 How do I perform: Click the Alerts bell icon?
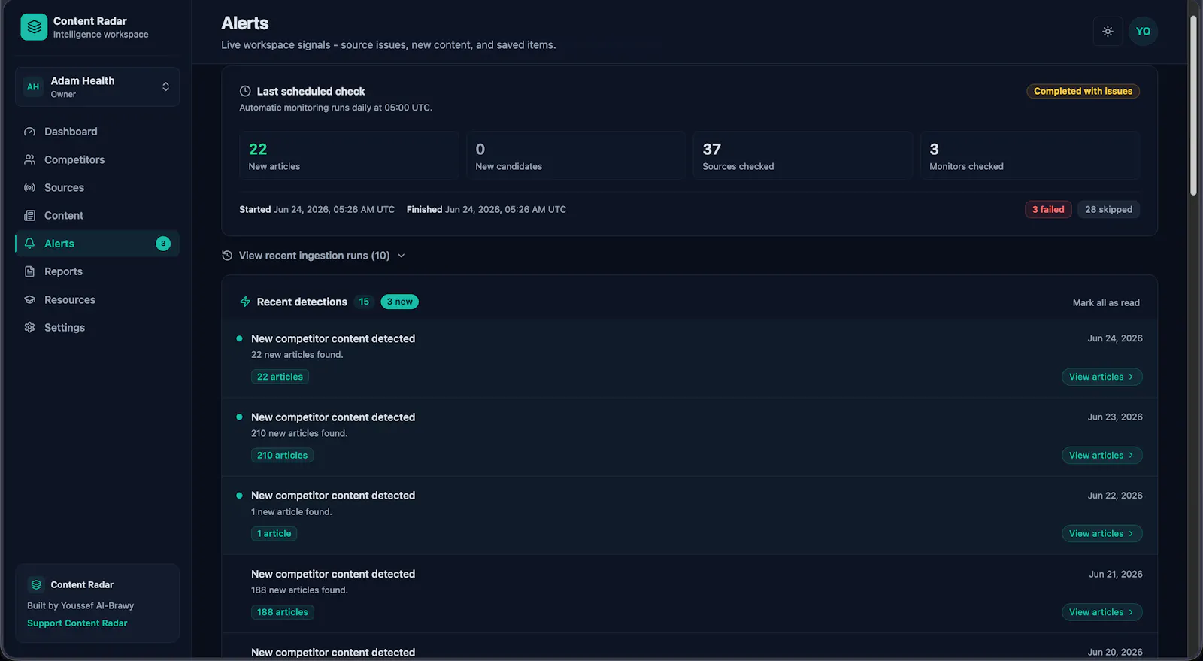pos(29,244)
